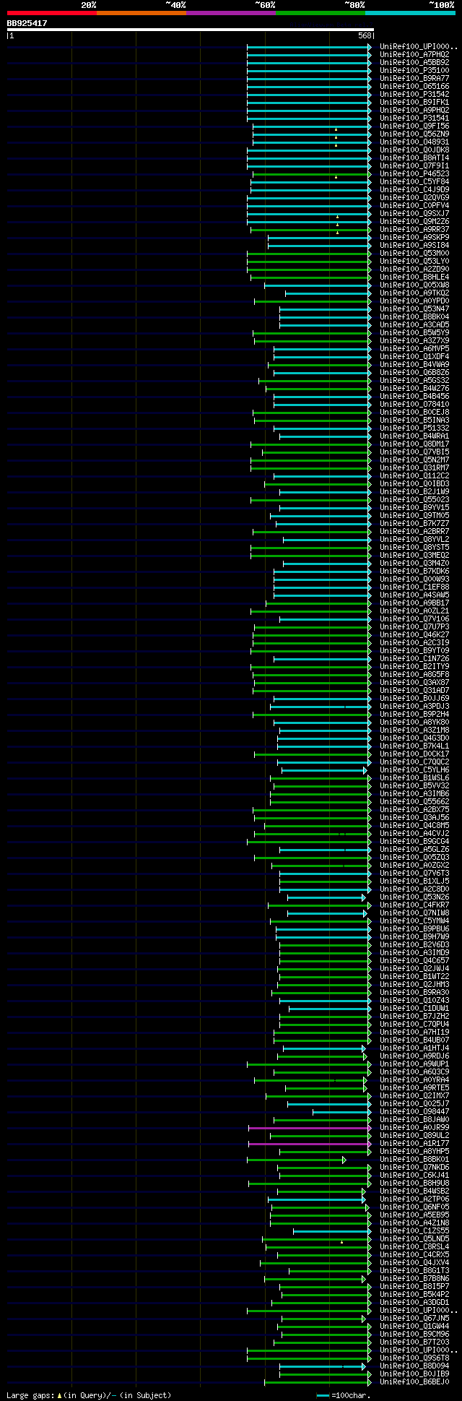This screenshot has width=462, height=1401.
Task: Click the purple ~60% identity legend segment
Action: [x=231, y=13]
